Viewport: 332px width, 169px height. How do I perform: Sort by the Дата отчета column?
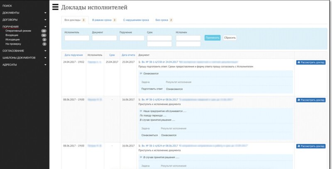coord(128,55)
